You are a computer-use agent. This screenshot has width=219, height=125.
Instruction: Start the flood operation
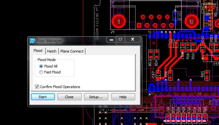tap(43, 97)
